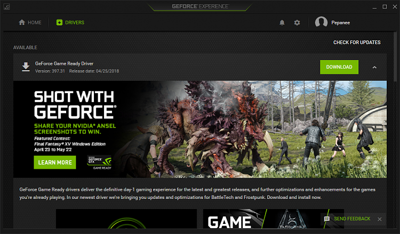
Task: Click the green Drivers icon
Action: click(x=59, y=22)
